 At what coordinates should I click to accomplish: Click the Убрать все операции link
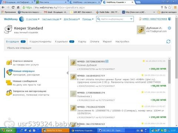(x=19, y=48)
